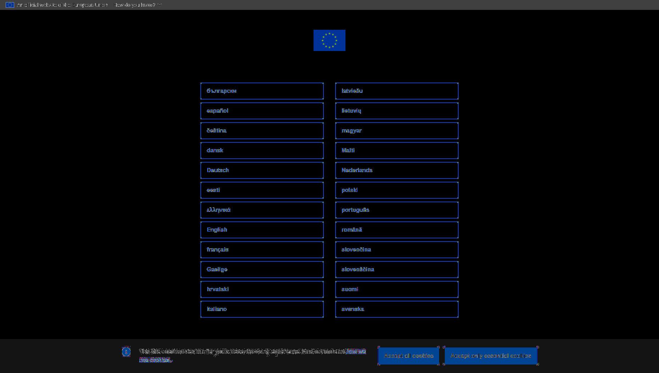Screen dimensions: 659x373
Task: Choose dansk language option
Action: tap(262, 151)
